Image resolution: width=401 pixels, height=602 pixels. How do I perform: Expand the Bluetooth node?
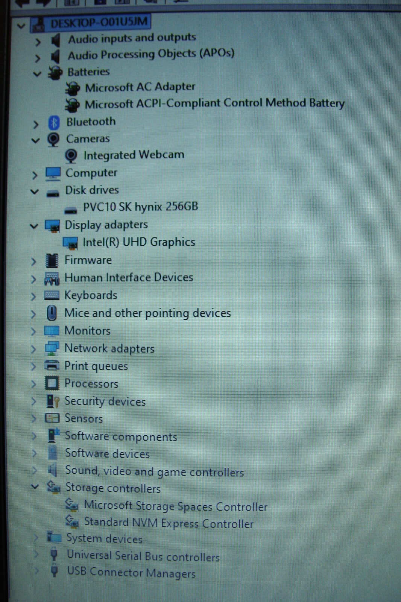[x=36, y=124]
